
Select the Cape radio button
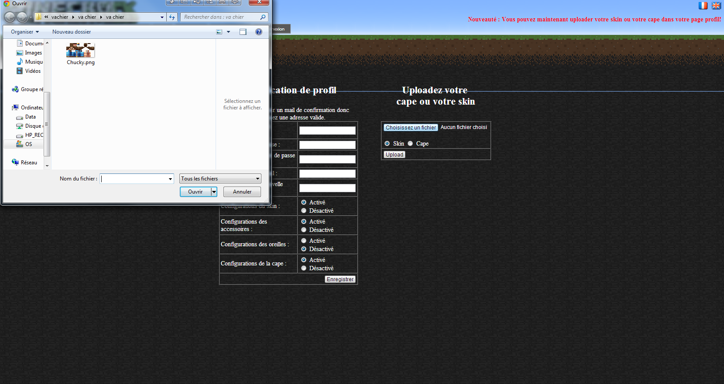[410, 143]
